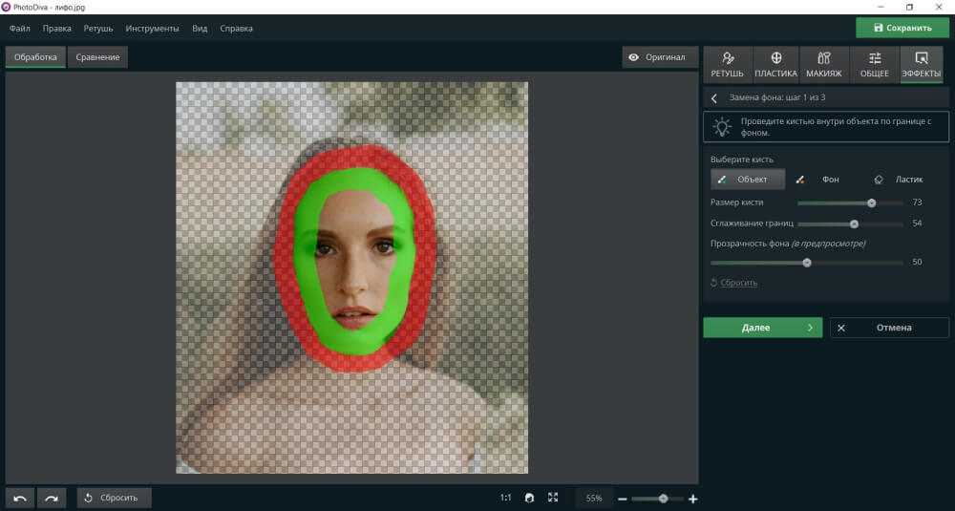The image size is (955, 511).
Task: Select the Ластик eraser brush
Action: pos(900,180)
